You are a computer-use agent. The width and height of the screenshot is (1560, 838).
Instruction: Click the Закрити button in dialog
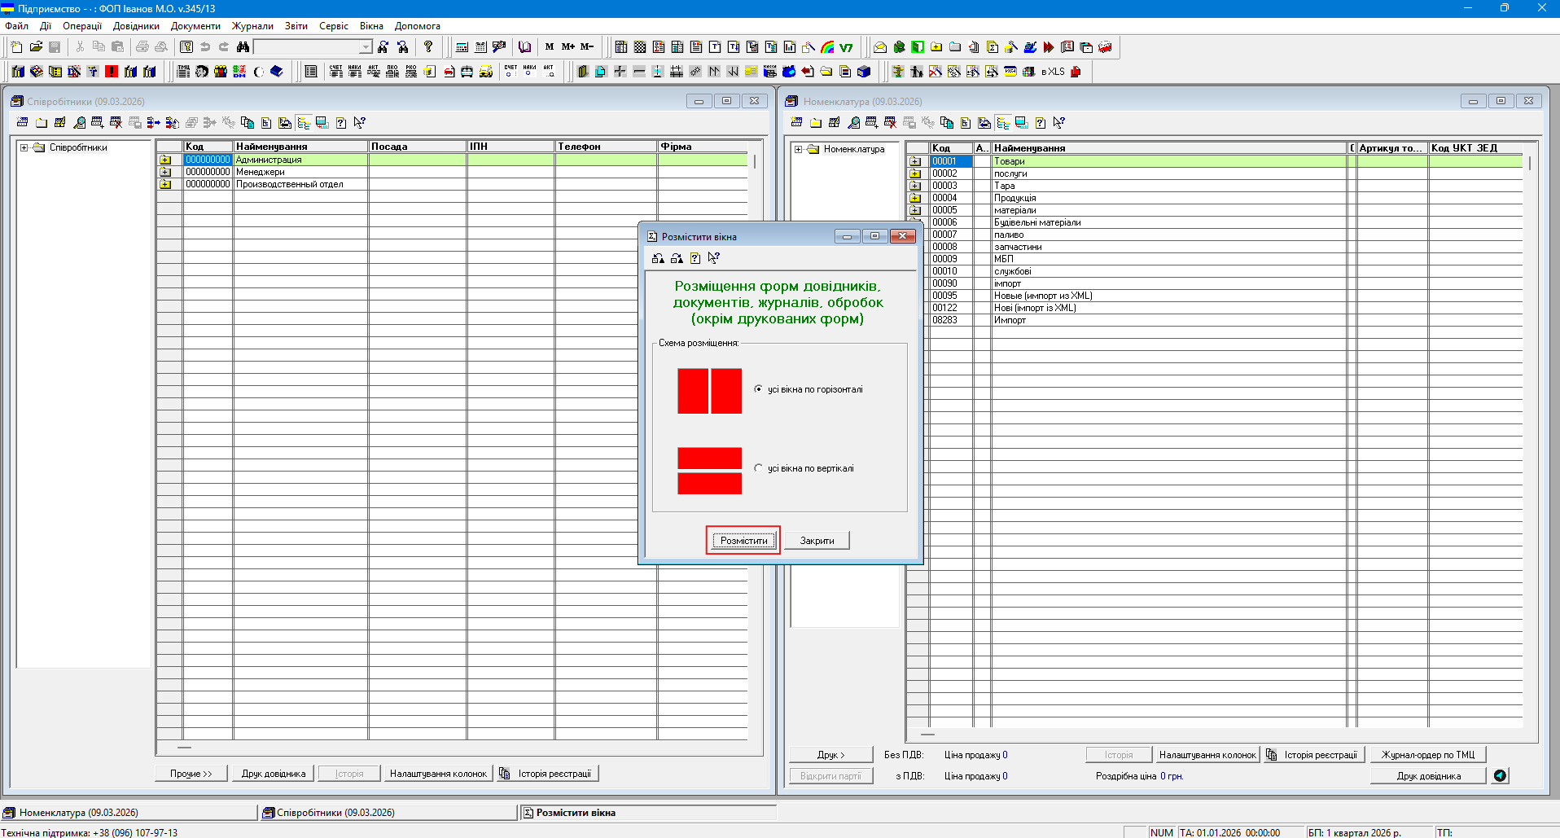(x=817, y=541)
